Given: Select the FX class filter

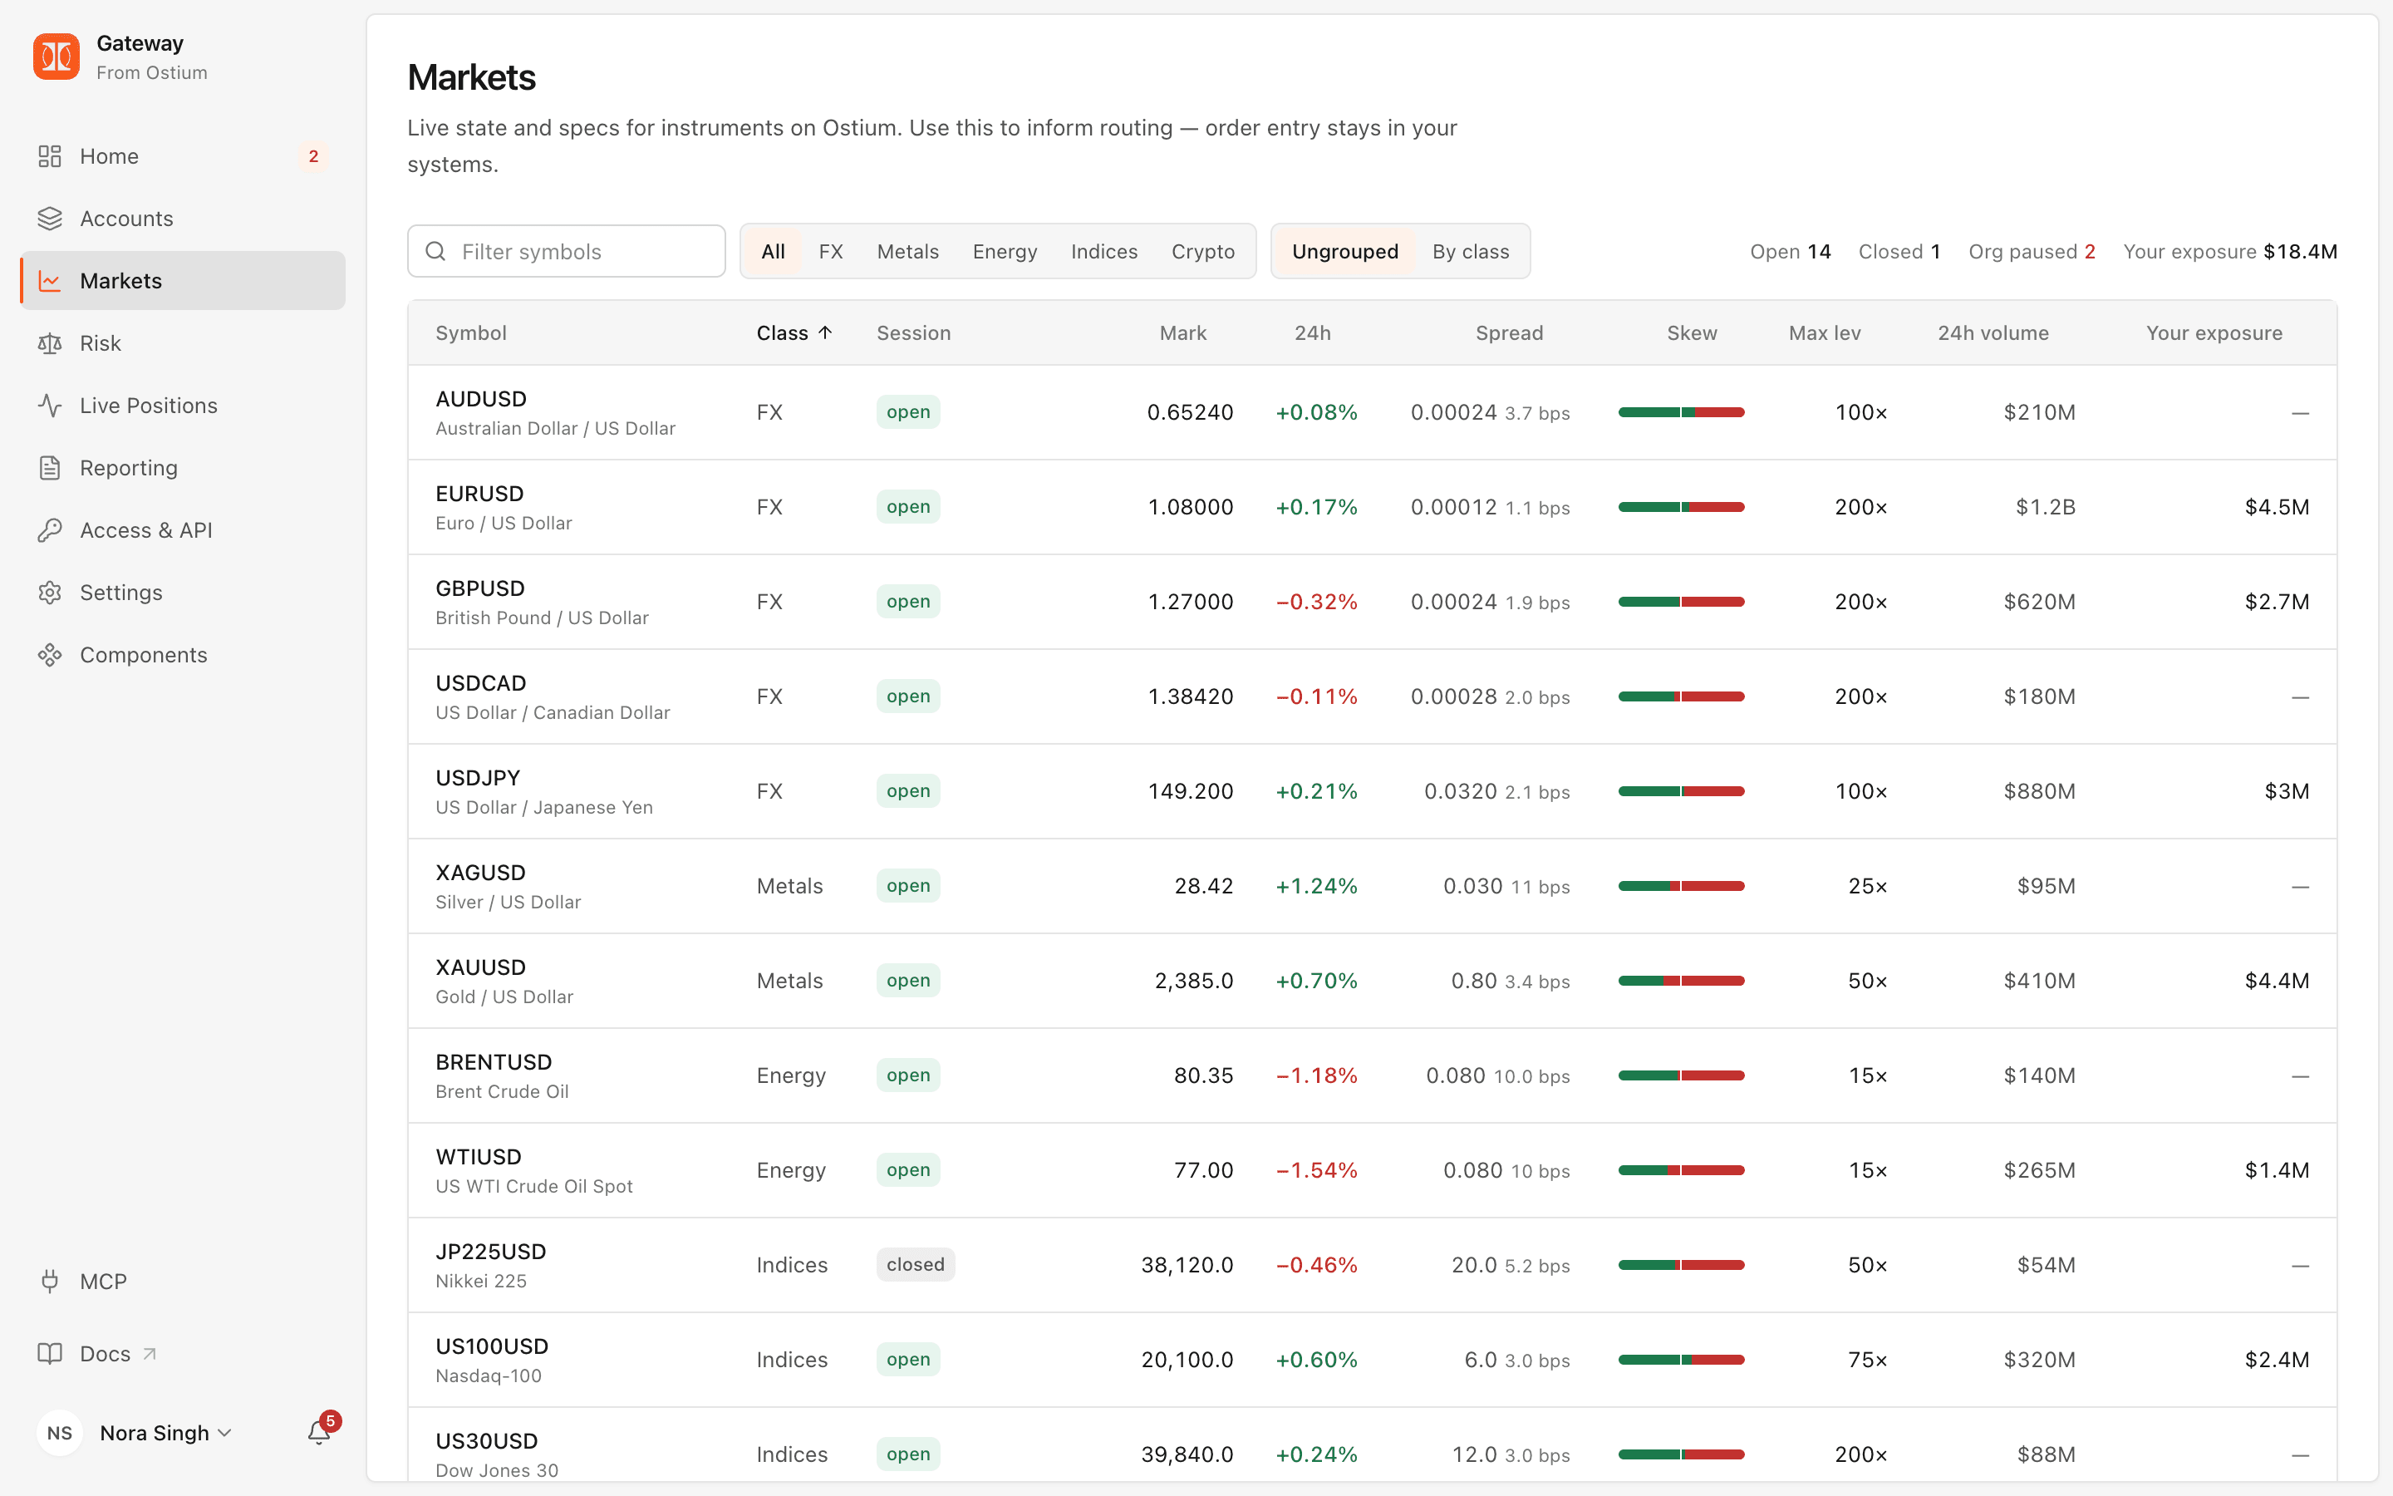Looking at the screenshot, I should [831, 251].
